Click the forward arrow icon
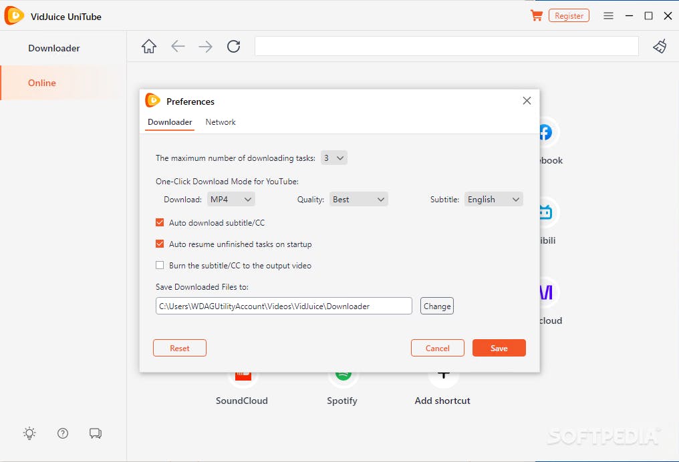679x462 pixels. point(205,46)
